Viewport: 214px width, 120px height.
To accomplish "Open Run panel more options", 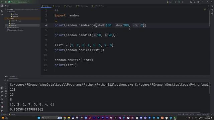I will coord(11,80).
